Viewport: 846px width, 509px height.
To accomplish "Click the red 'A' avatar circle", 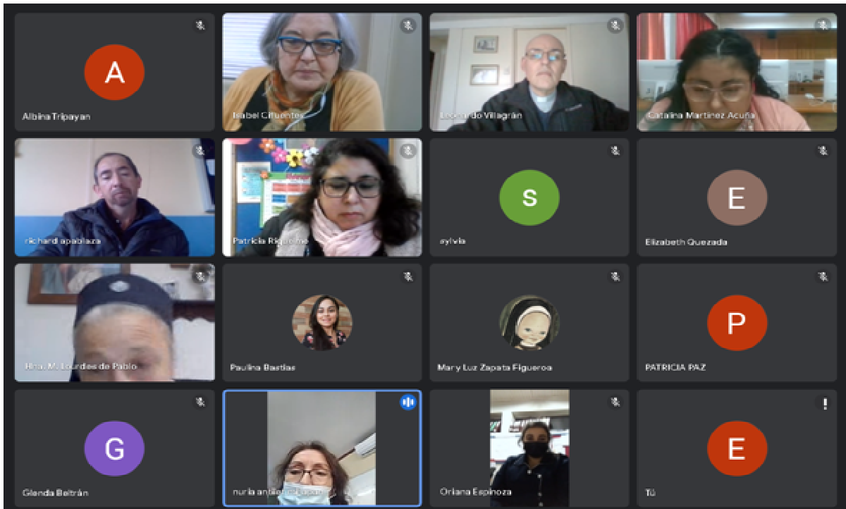I will (114, 73).
